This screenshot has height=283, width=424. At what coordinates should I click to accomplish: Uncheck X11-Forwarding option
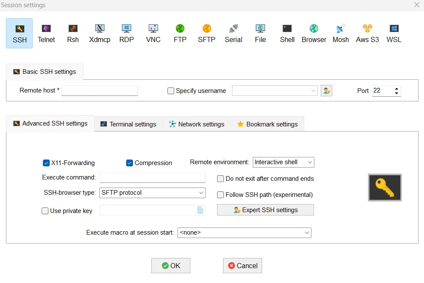[46, 163]
